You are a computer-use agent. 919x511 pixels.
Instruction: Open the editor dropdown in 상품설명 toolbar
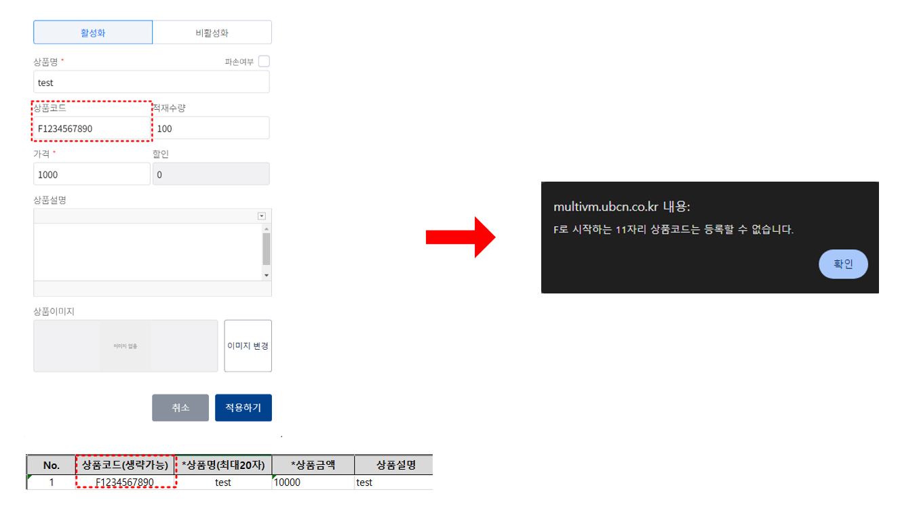tap(261, 216)
